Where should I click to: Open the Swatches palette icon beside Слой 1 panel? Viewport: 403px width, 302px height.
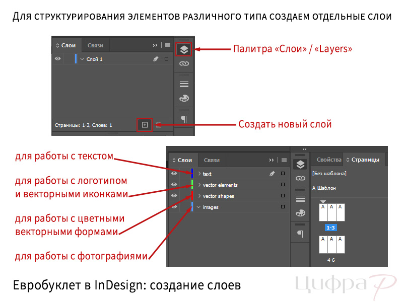click(184, 98)
